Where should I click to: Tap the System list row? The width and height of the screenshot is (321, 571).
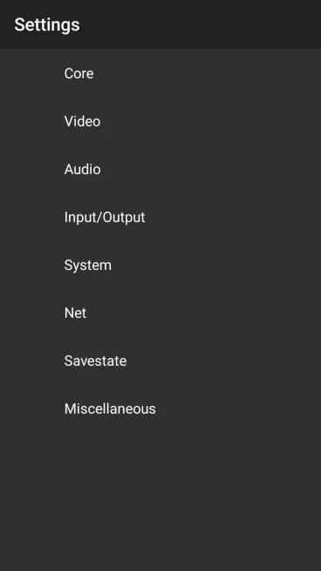click(x=160, y=265)
